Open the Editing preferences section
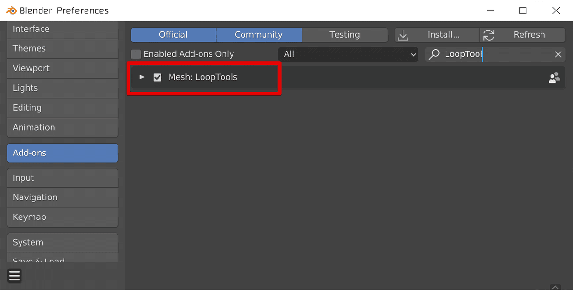The width and height of the screenshot is (573, 290). point(63,108)
